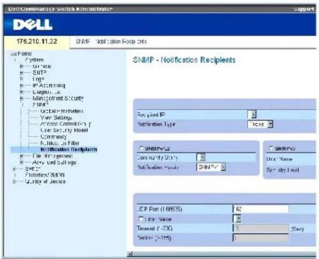Expand Quality of Service node
Screen dimensions: 319x259
(x=14, y=181)
